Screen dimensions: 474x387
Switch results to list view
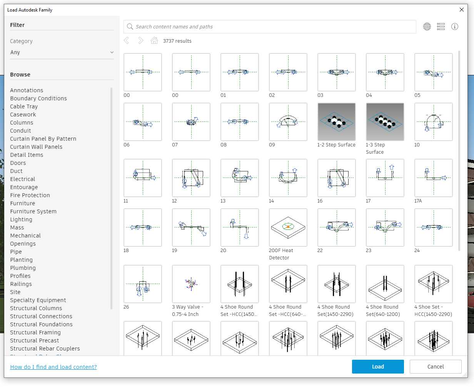point(441,27)
